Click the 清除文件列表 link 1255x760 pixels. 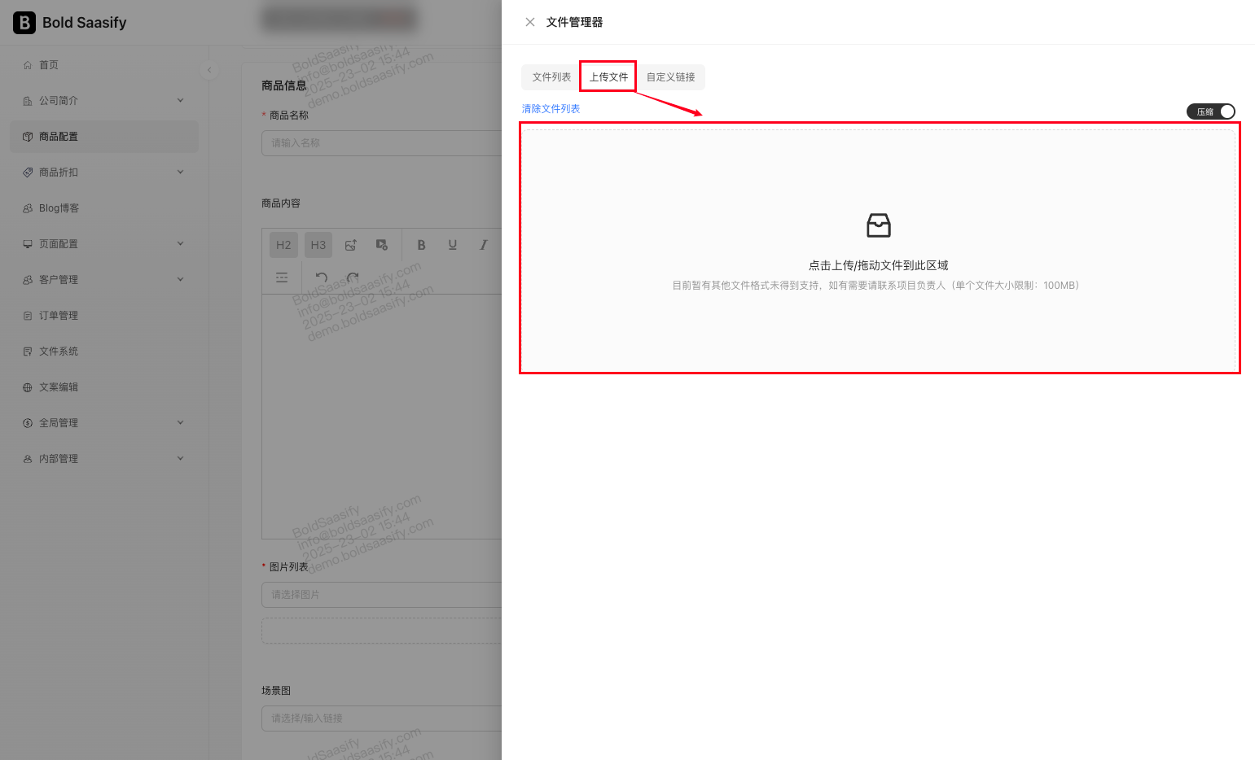point(551,109)
